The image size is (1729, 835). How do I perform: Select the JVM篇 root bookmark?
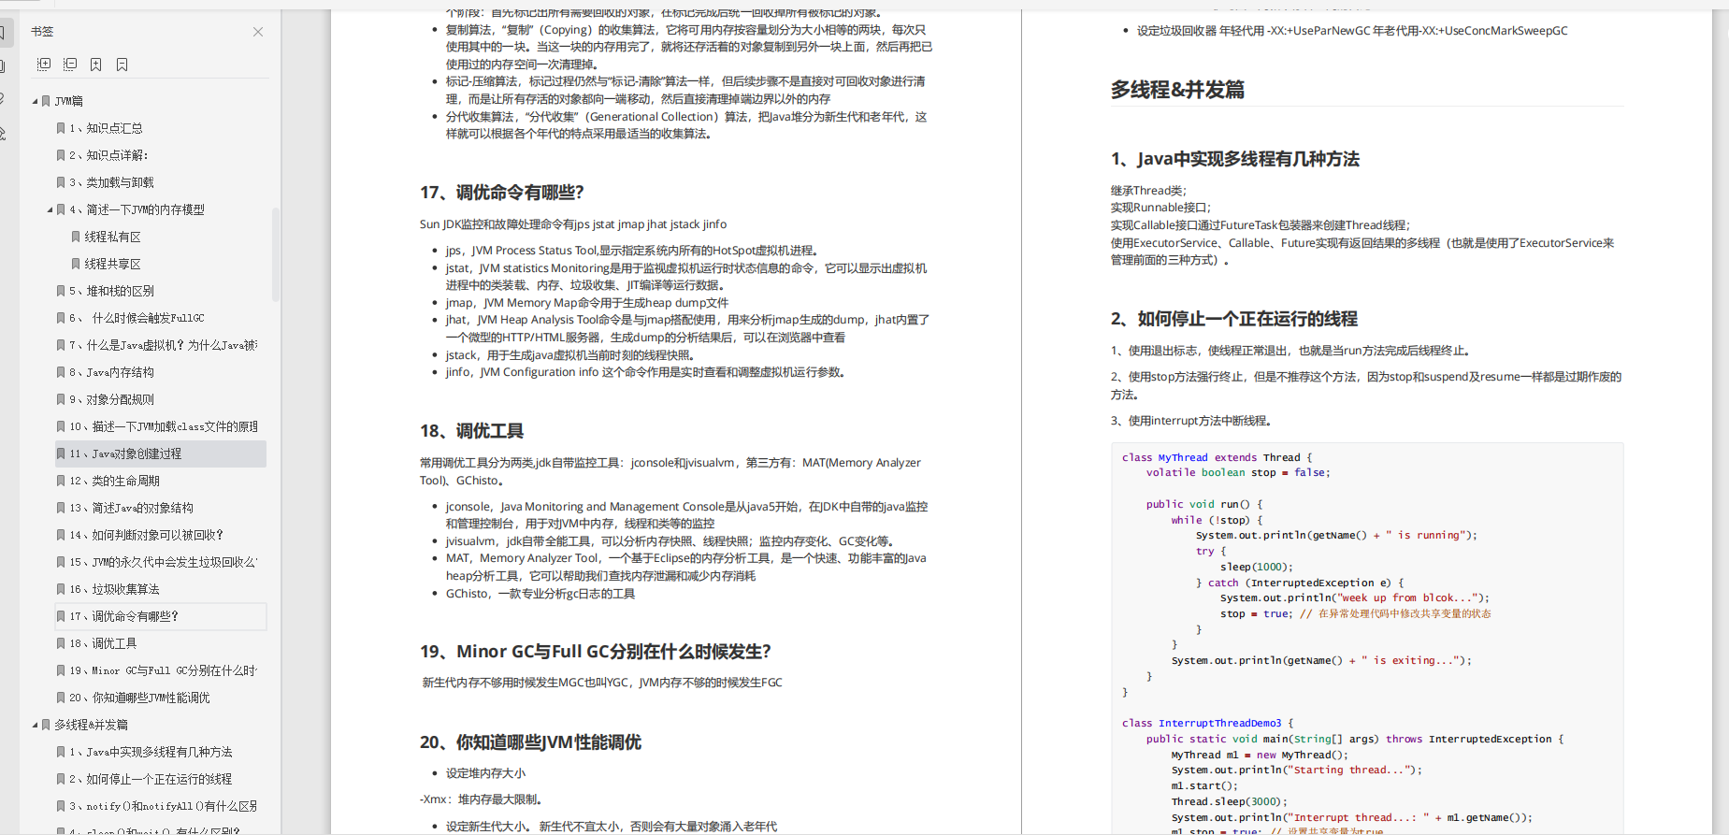point(68,101)
